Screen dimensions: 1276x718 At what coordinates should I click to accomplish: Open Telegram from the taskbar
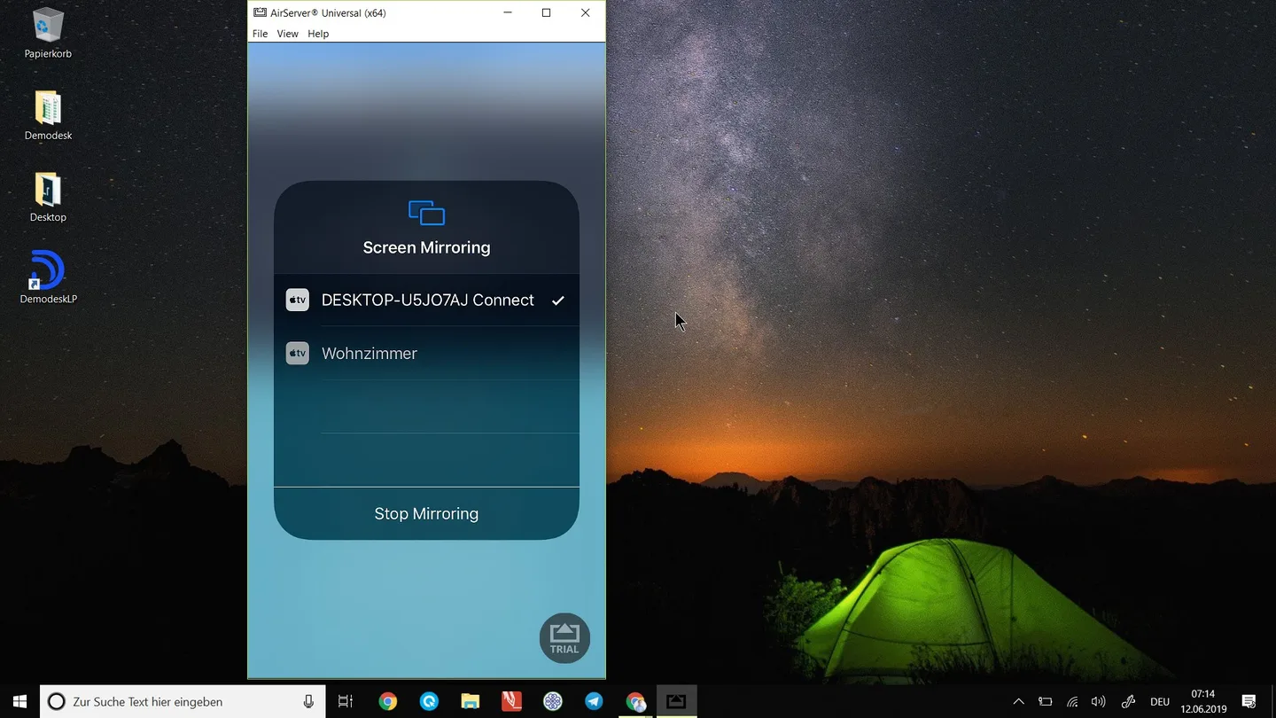594,701
